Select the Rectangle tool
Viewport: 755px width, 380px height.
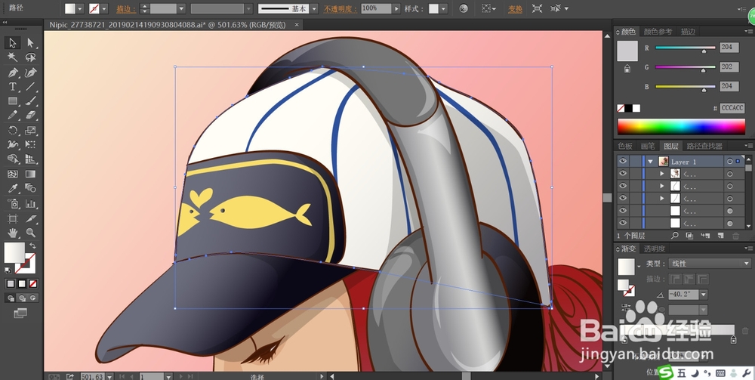click(x=13, y=101)
